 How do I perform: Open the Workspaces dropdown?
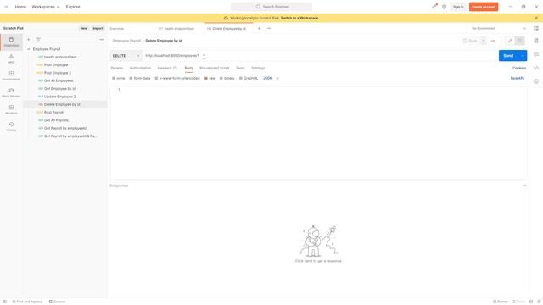pos(46,7)
